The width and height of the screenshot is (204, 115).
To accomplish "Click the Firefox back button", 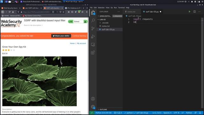I will 3,12.
